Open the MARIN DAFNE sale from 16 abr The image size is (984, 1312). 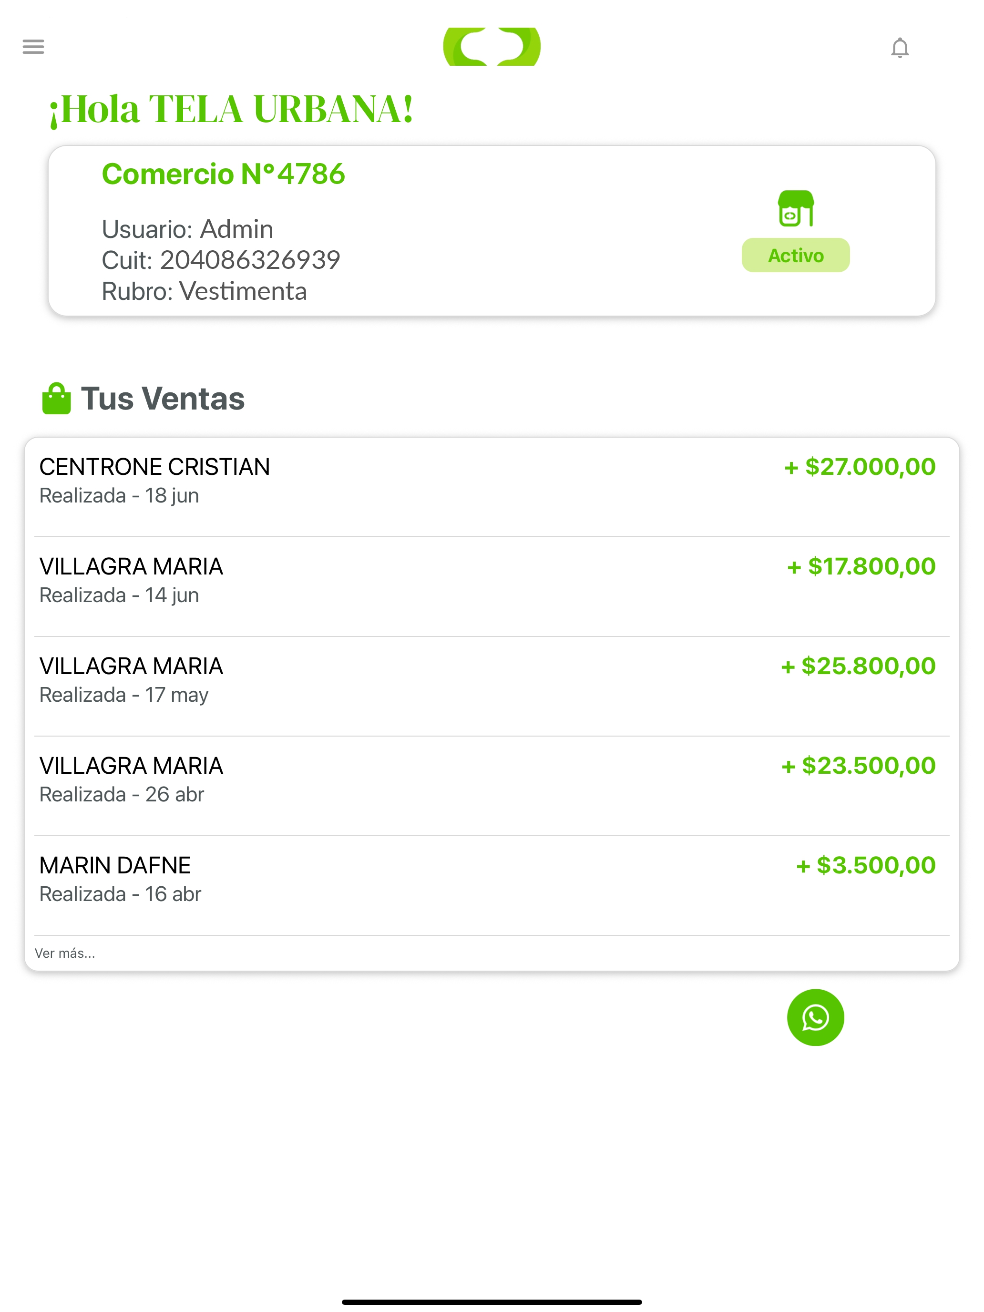pyautogui.click(x=492, y=885)
